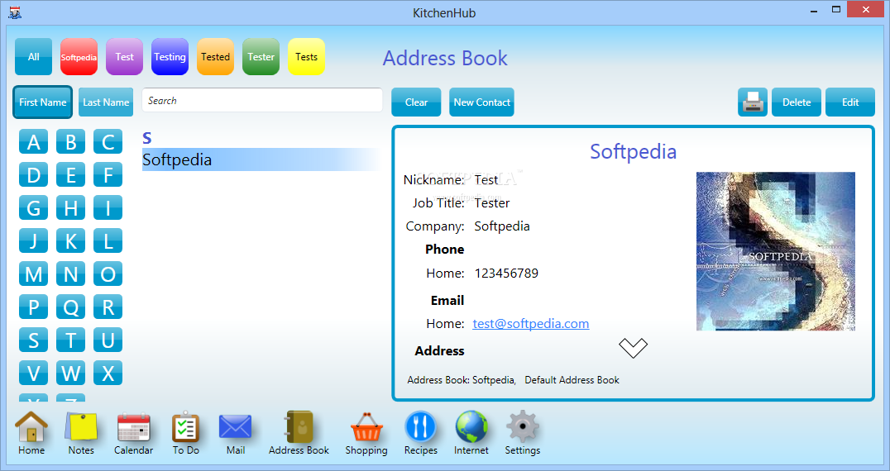This screenshot has width=890, height=471.
Task: Filter contacts by letter U
Action: pyautogui.click(x=108, y=340)
